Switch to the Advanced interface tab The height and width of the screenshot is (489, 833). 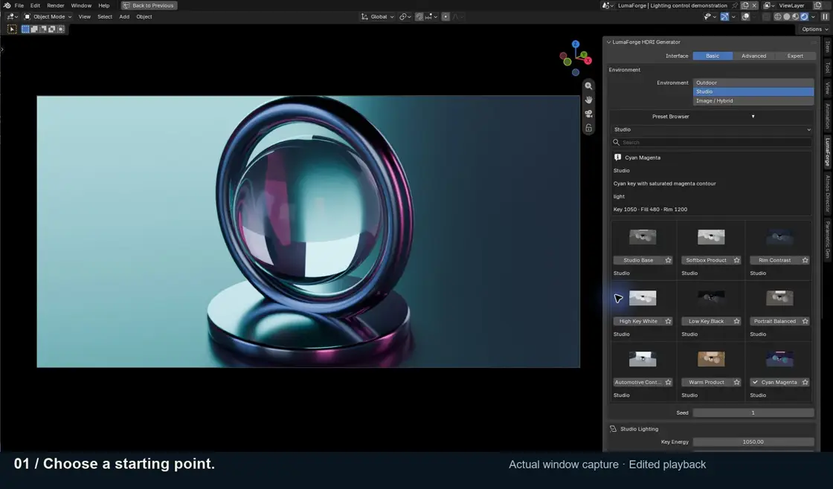coord(753,56)
